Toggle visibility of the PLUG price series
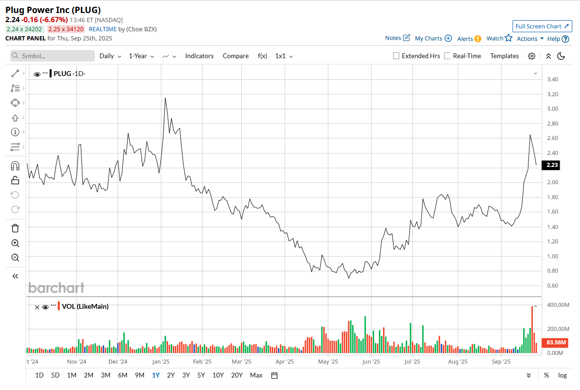 [x=37, y=74]
